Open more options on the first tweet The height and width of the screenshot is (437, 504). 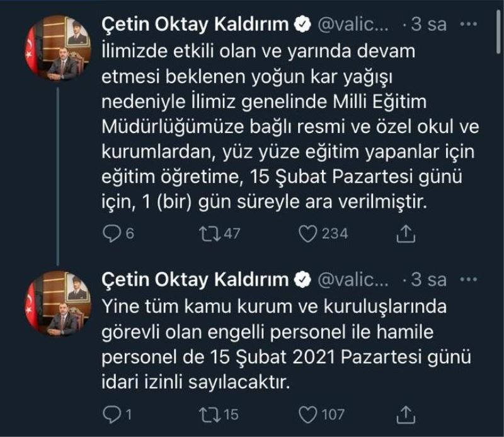[469, 25]
